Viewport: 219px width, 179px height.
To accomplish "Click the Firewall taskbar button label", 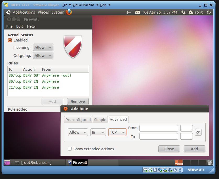I will tap(80, 162).
